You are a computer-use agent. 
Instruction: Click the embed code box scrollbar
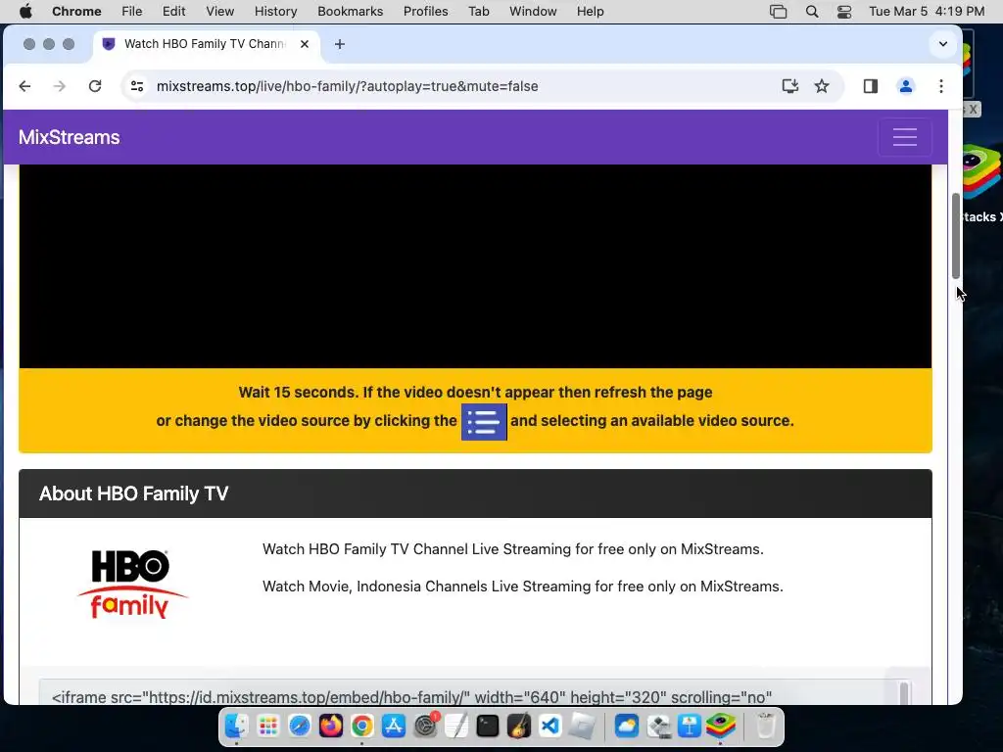pos(904,693)
